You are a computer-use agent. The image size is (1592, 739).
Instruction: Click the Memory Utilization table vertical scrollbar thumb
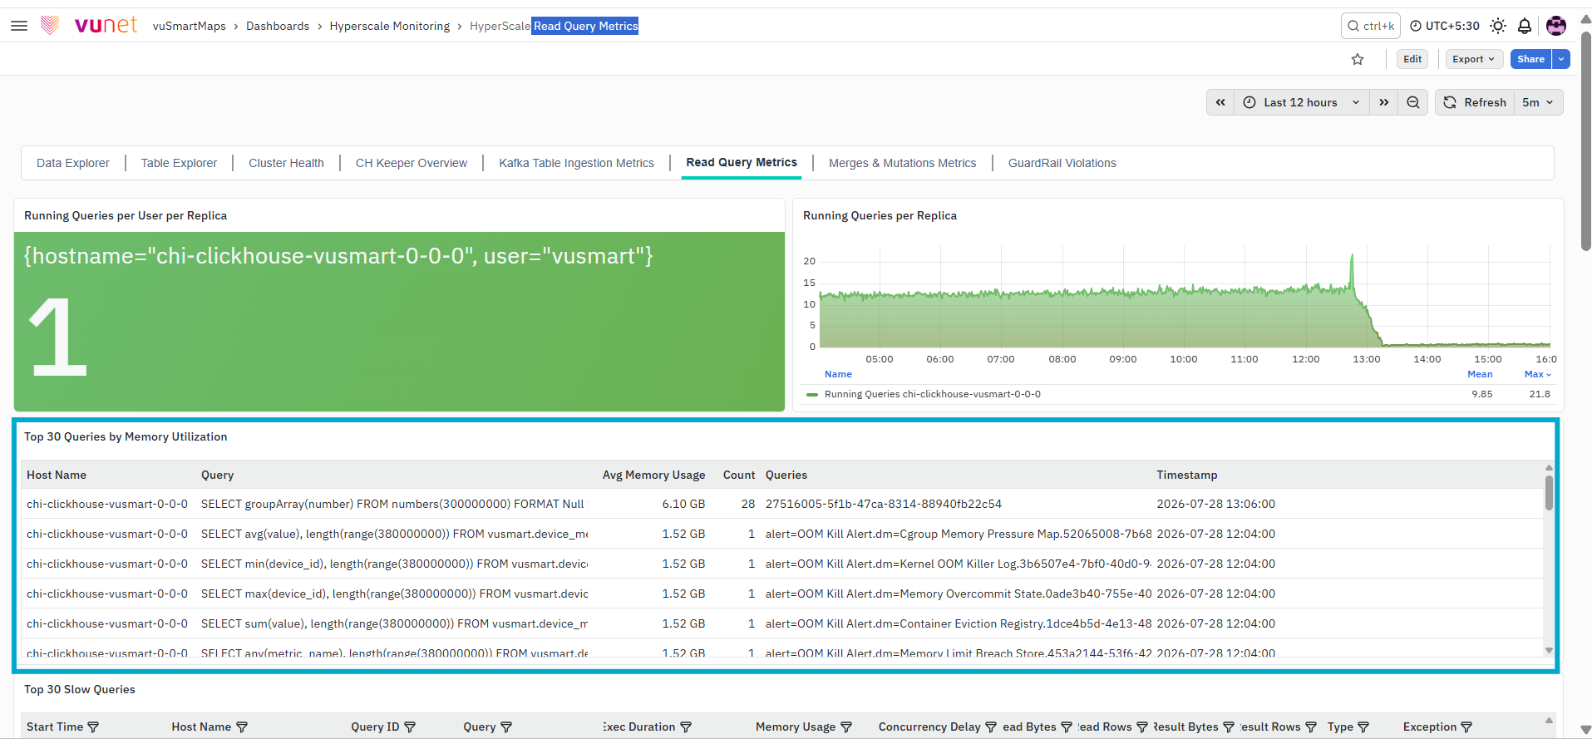point(1549,492)
